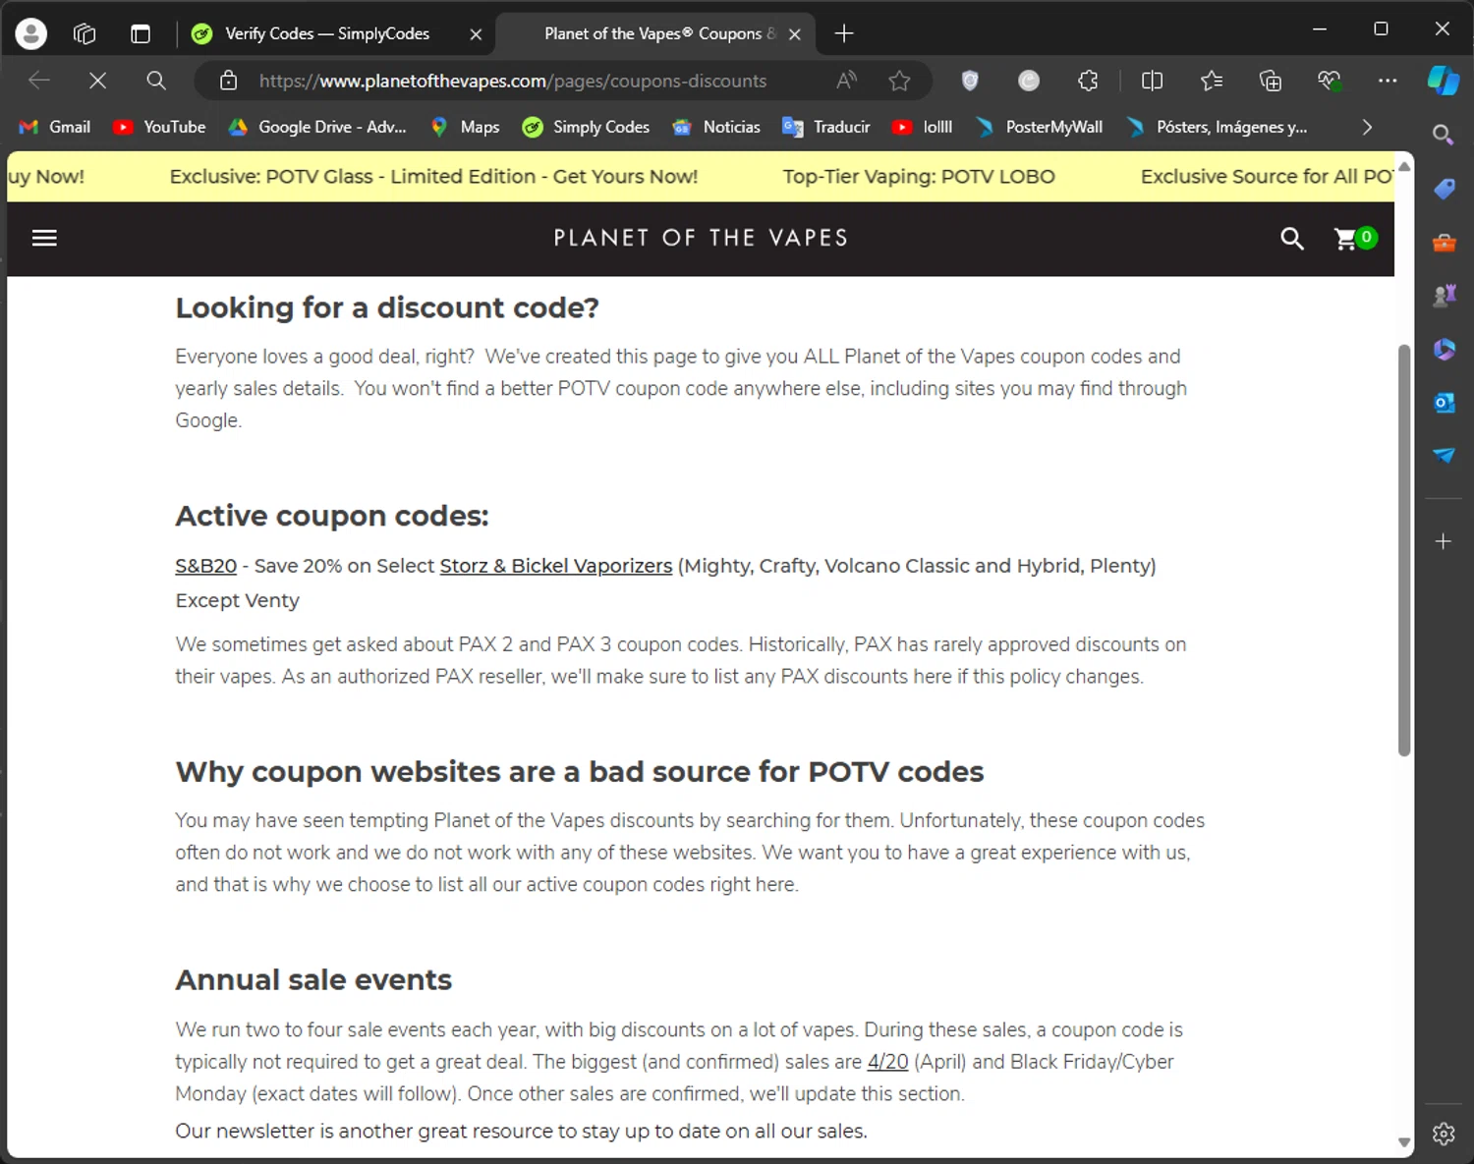
Task: Click the scrollbar up arrow
Action: [x=1404, y=165]
